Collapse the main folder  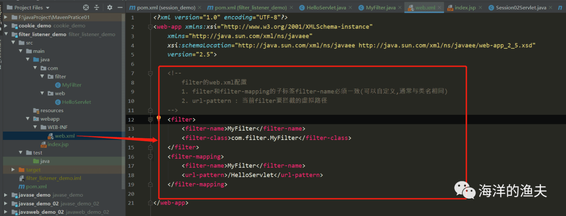pyautogui.click(x=20, y=51)
